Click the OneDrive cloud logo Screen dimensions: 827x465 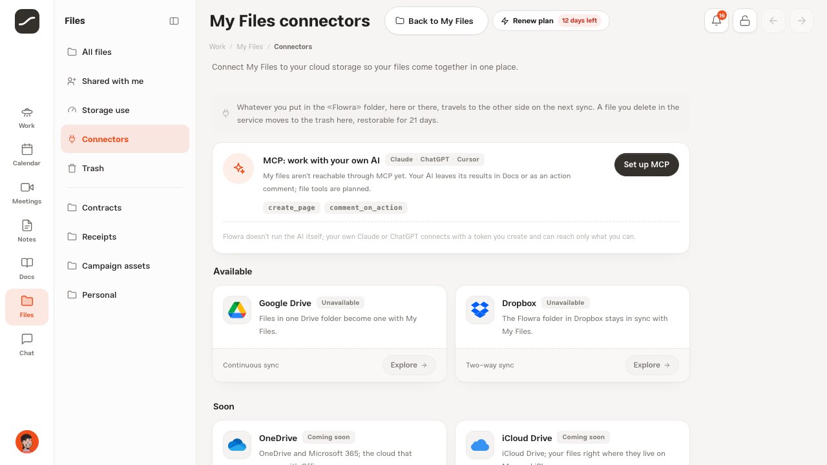click(237, 445)
